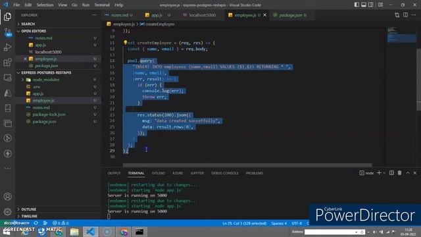This screenshot has height=237, width=421.
Task: Open the Accounts menu in activity bar
Action: click(x=7, y=197)
